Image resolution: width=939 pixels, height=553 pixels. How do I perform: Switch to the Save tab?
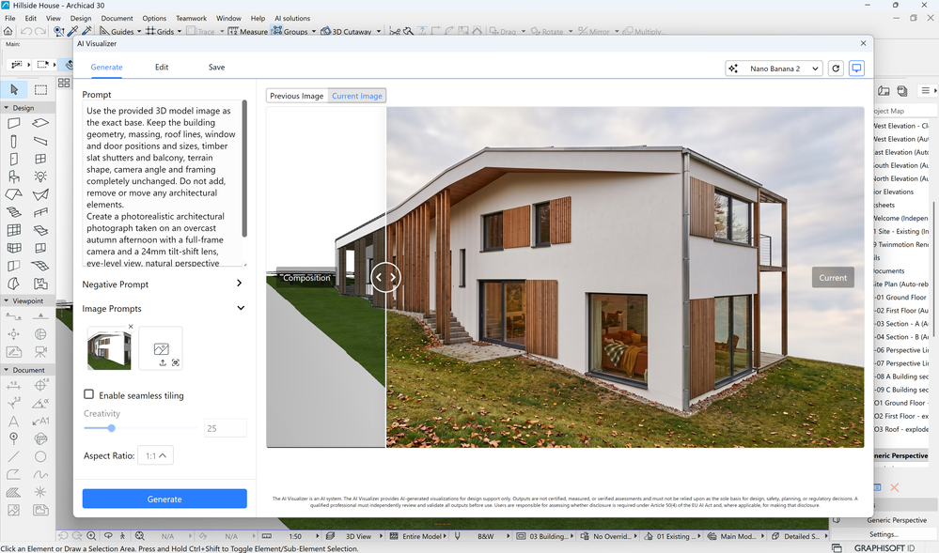point(217,67)
